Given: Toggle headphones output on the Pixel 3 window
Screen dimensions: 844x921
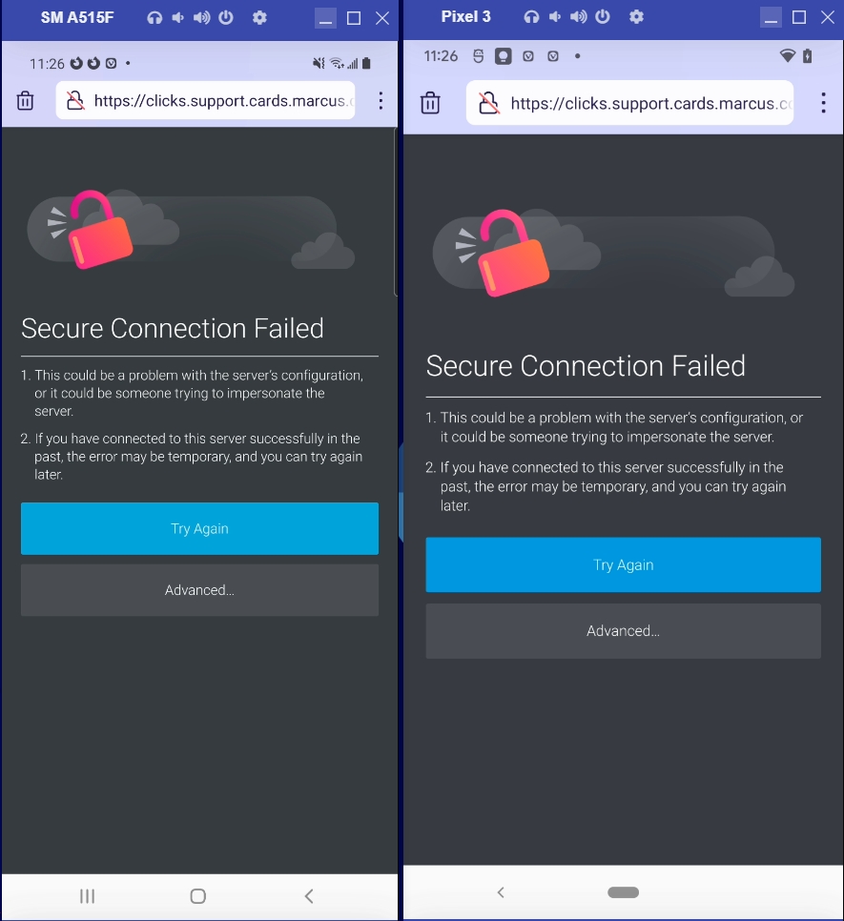Looking at the screenshot, I should (532, 17).
